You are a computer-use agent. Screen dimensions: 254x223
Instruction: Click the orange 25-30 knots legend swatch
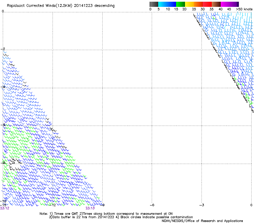pyautogui.click(x=198, y=4)
